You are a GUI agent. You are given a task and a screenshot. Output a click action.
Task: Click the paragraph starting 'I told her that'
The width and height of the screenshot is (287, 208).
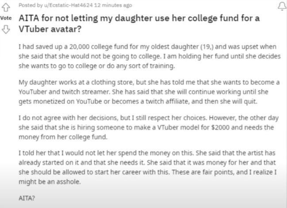coord(148,167)
